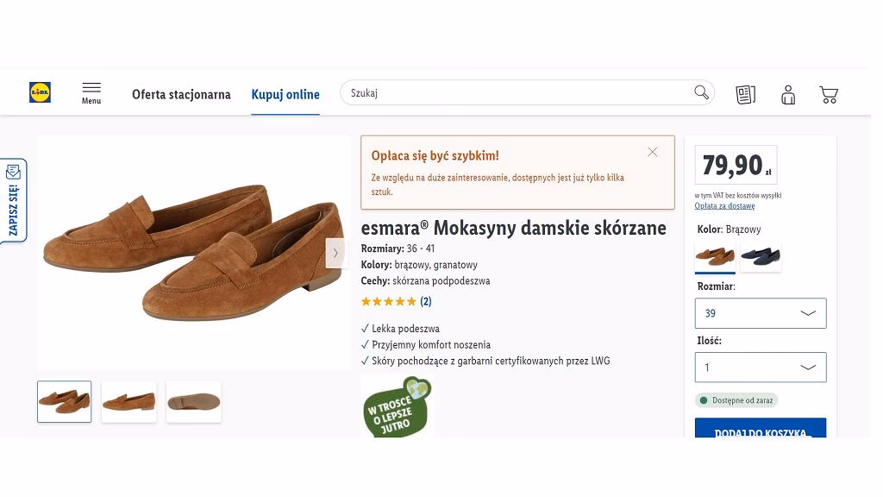Click the Lidl logo icon

point(39,92)
